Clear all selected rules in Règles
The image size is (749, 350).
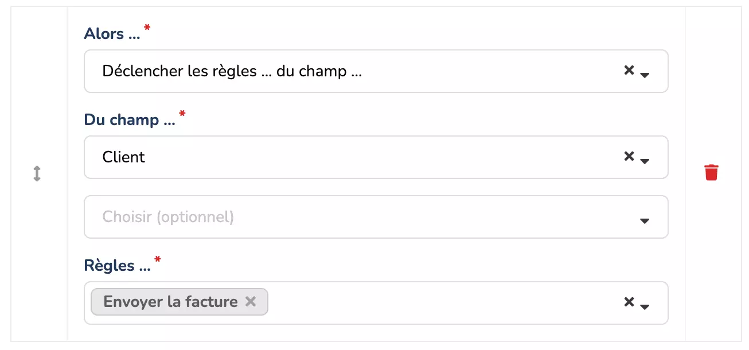tap(629, 302)
